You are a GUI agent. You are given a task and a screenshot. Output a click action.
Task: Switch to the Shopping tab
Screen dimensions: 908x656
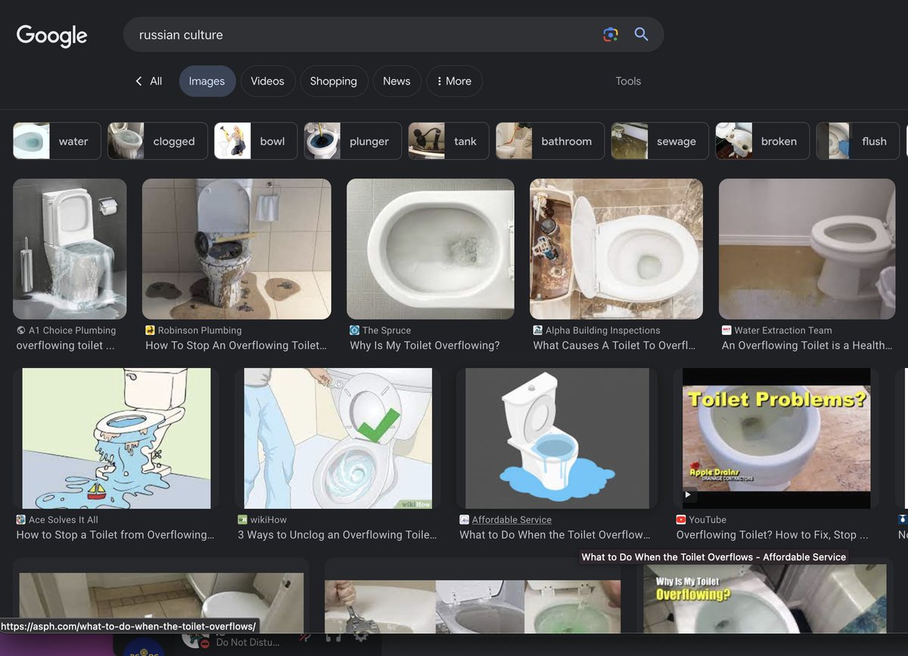tap(334, 81)
